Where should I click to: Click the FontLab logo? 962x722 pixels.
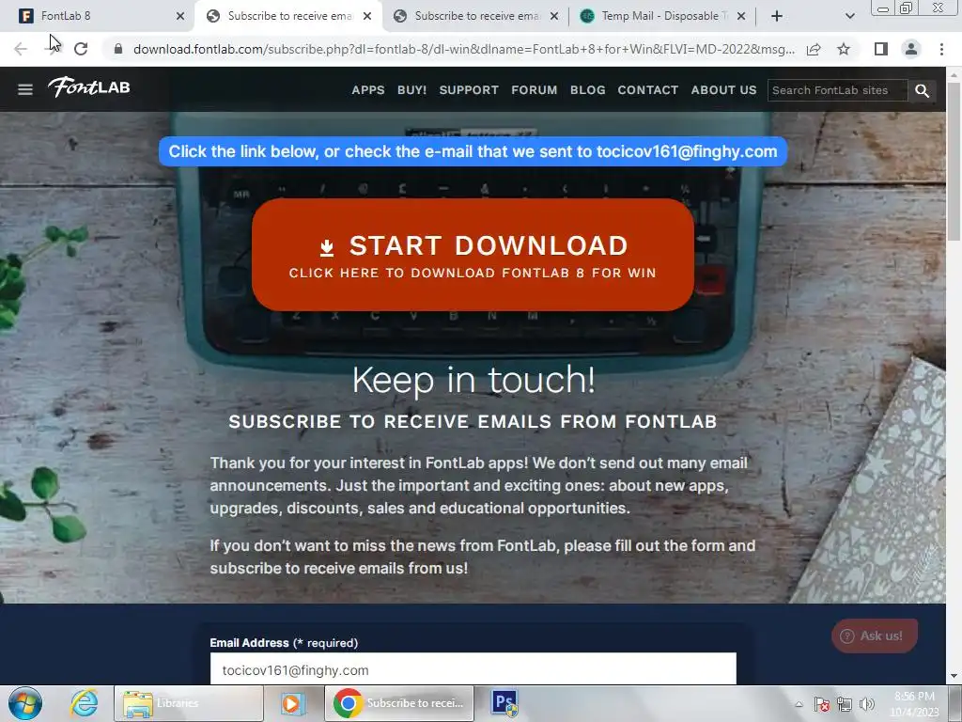coord(89,87)
